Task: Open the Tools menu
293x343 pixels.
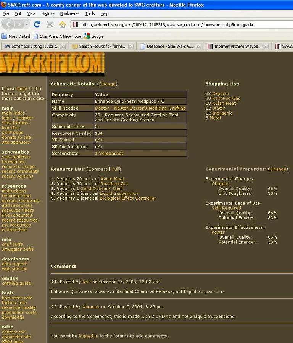Action: pyautogui.click(x=90, y=13)
